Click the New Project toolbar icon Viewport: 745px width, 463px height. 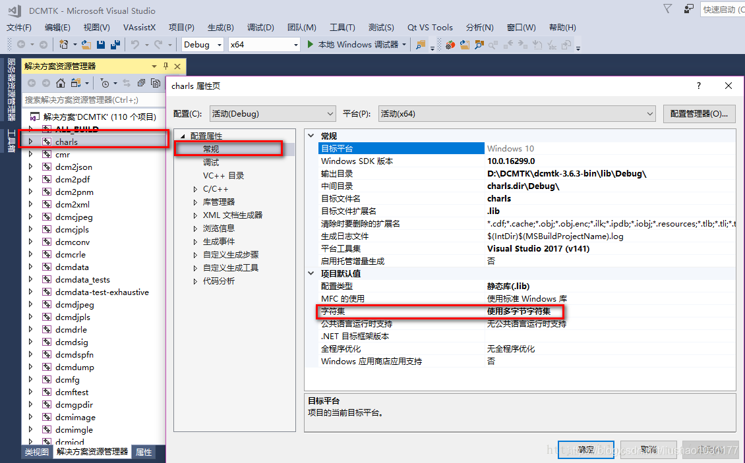tap(63, 45)
